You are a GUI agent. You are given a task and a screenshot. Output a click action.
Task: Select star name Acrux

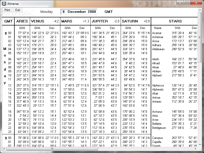(156, 41)
